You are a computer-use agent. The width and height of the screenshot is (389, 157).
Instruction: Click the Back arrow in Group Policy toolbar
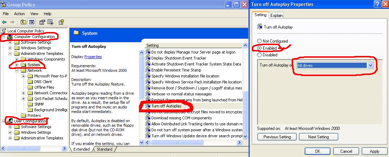point(4,22)
